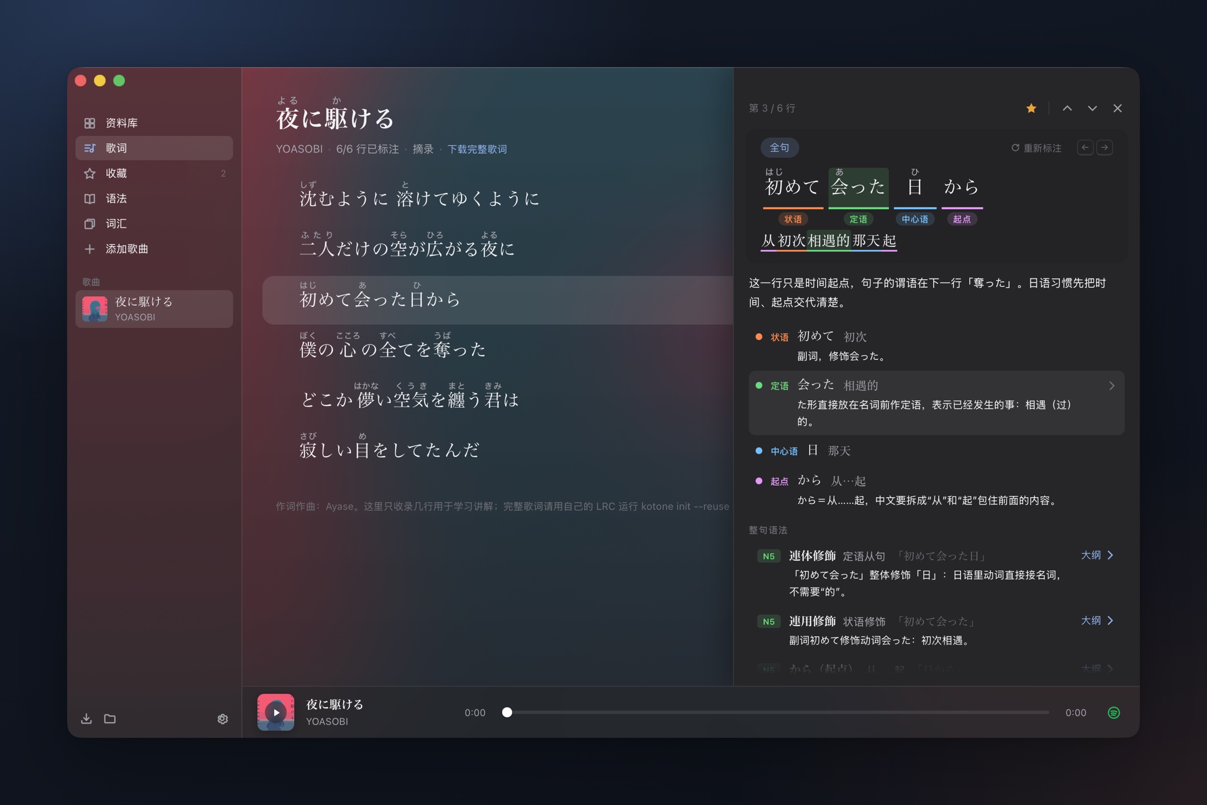Open the folder icon at sidebar bottom
The height and width of the screenshot is (805, 1207).
110,718
